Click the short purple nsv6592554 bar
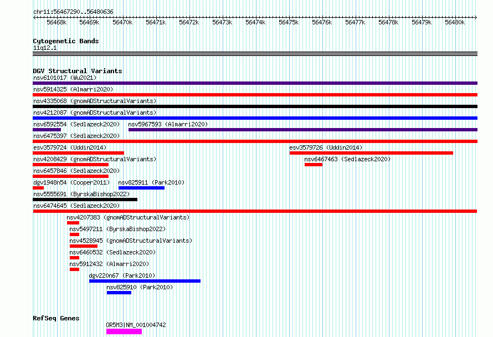493x337 pixels. 47,130
